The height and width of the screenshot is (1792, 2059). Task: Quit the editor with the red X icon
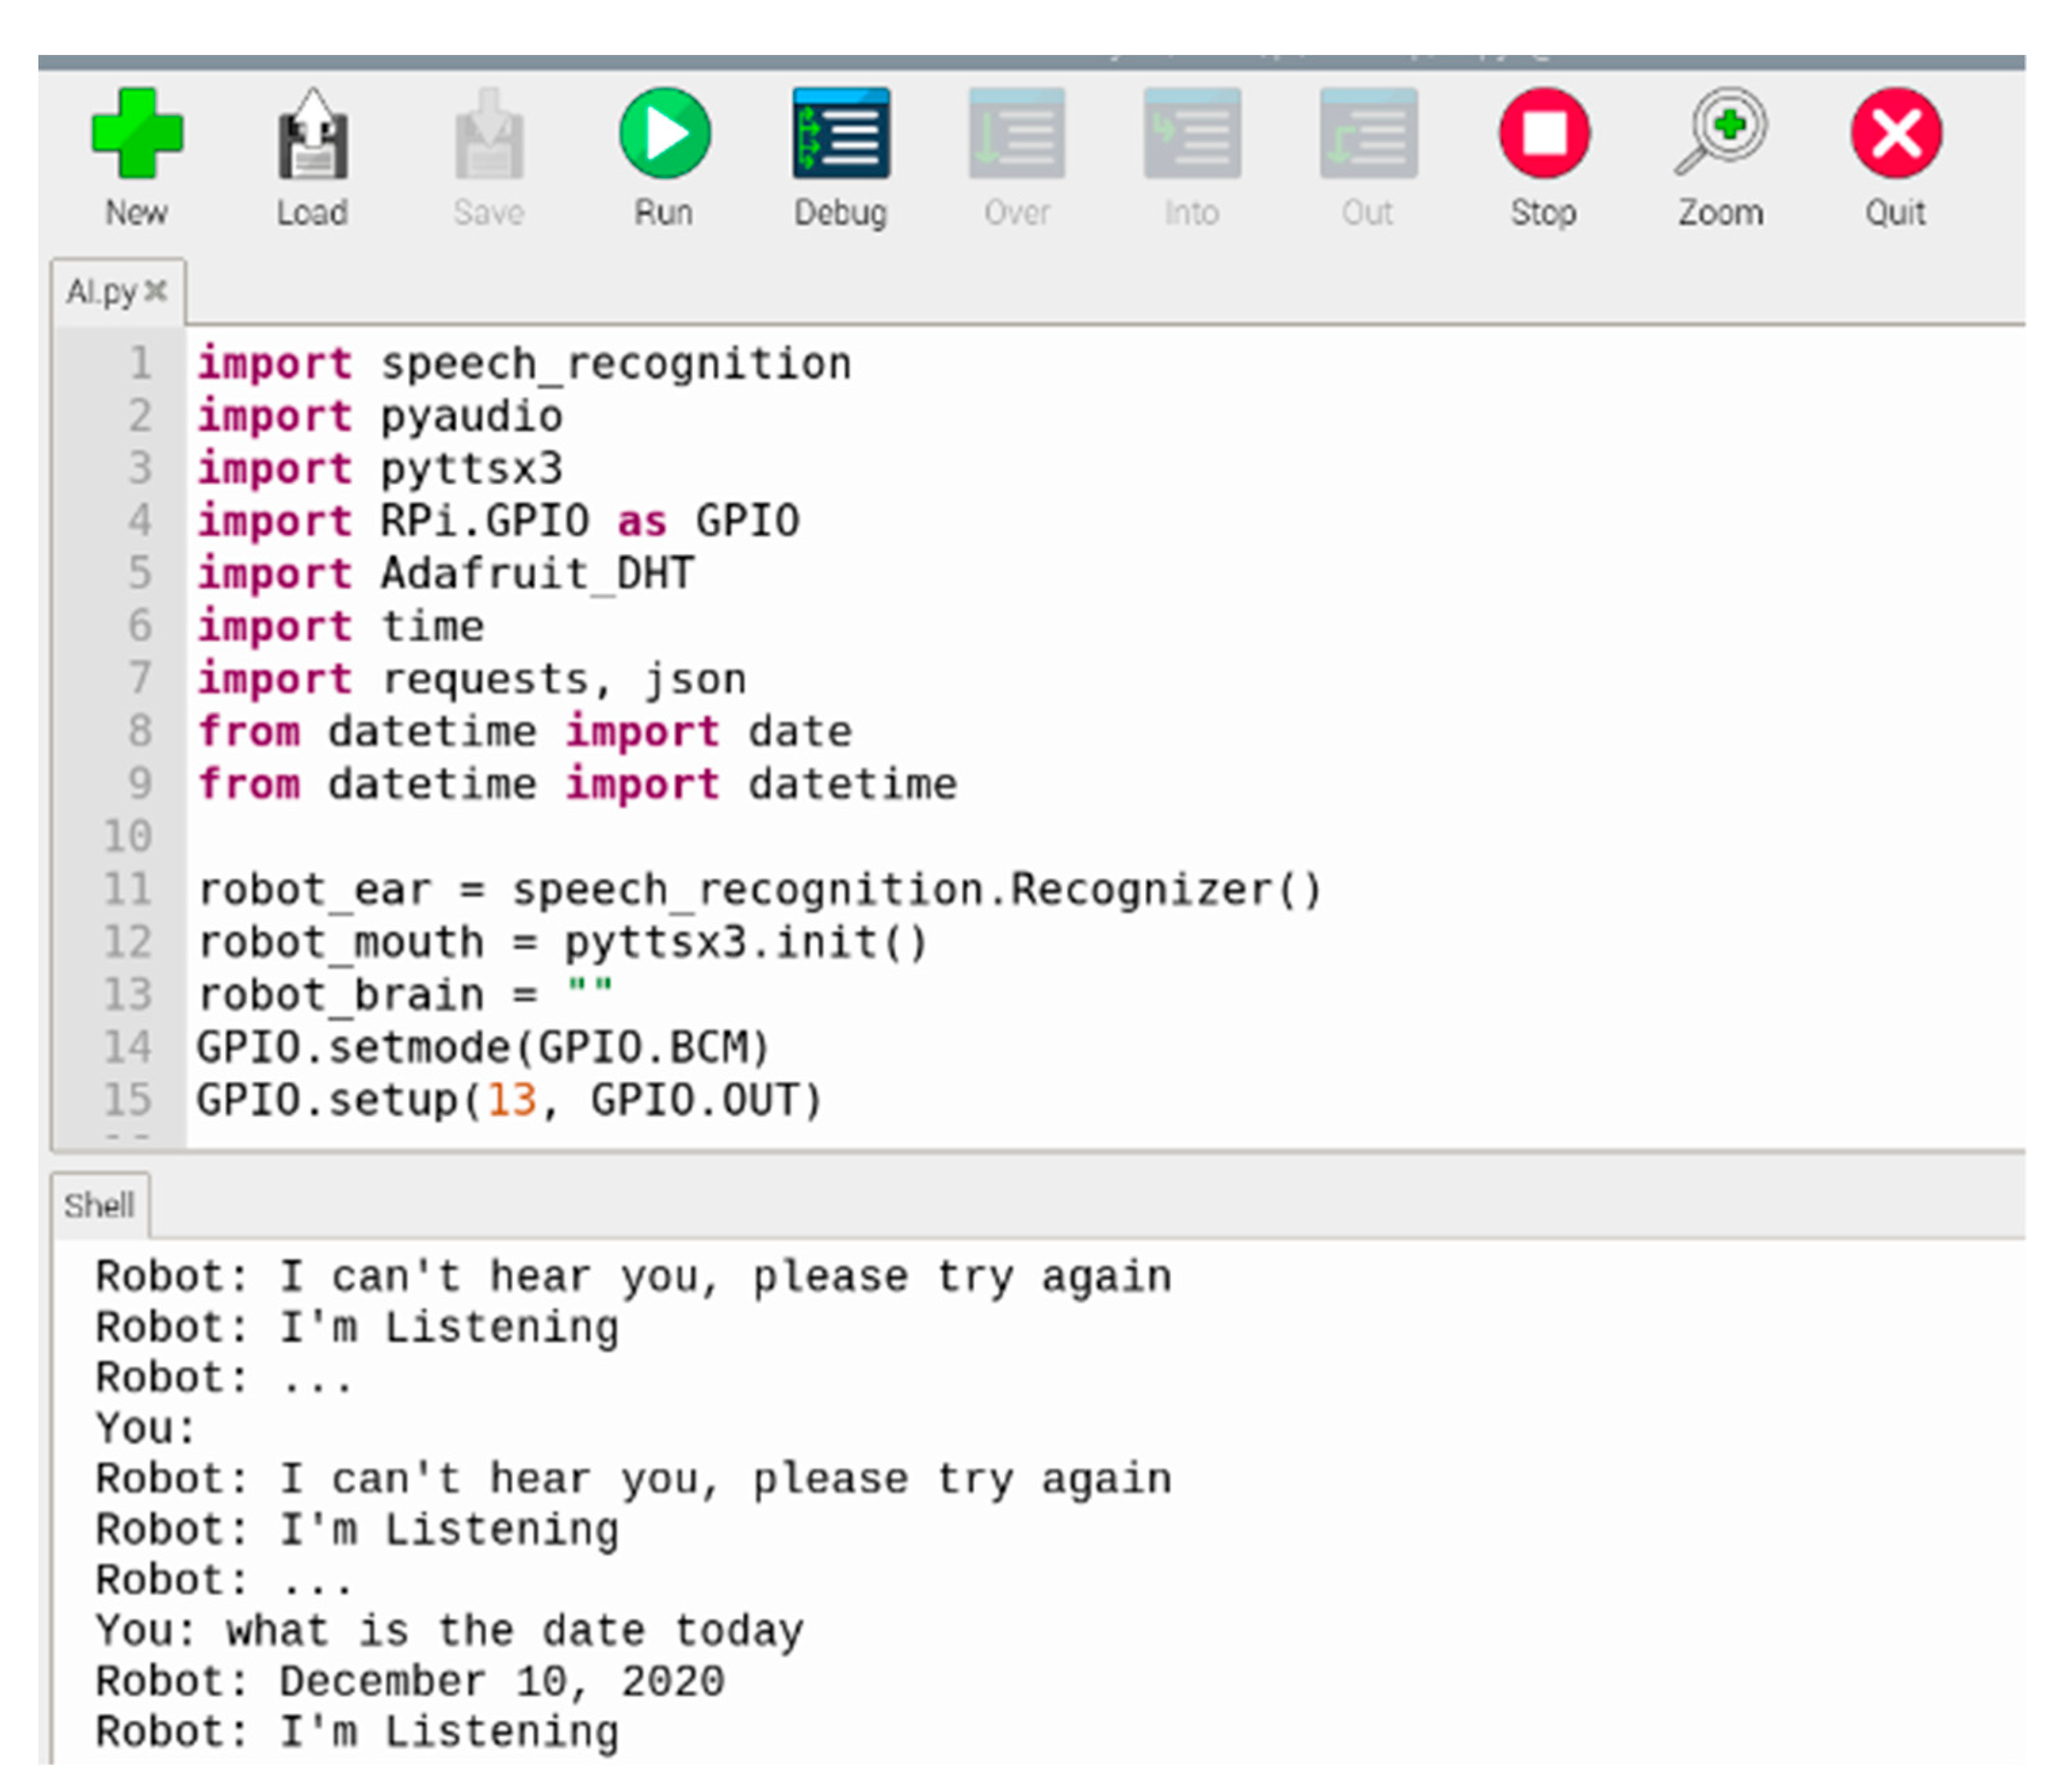pyautogui.click(x=1896, y=133)
